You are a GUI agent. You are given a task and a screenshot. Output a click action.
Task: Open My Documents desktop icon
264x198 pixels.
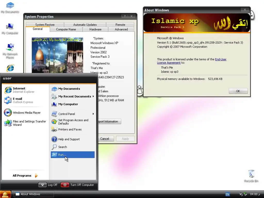point(10,7)
